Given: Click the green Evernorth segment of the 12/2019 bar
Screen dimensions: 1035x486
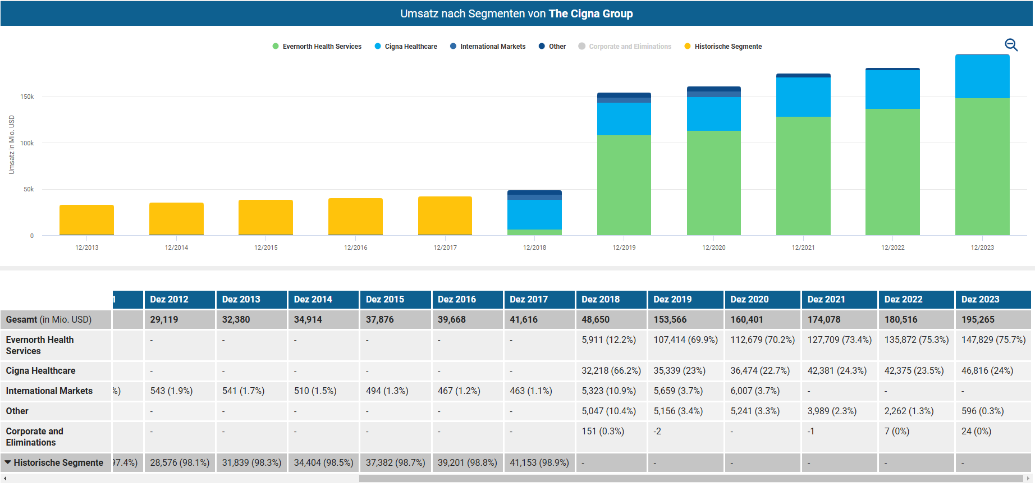Looking at the screenshot, I should [624, 185].
